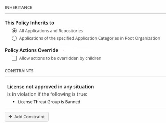Click the word Banned in the constraint condition
Image resolution: width=166 pixels, height=123 pixels.
(x=73, y=102)
